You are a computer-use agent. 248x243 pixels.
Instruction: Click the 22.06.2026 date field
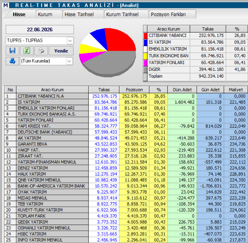[x=40, y=30]
